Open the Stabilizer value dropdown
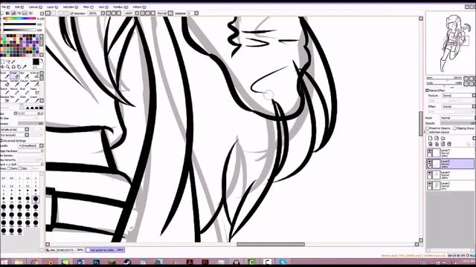Image resolution: width=476 pixels, height=267 pixels. click(196, 13)
